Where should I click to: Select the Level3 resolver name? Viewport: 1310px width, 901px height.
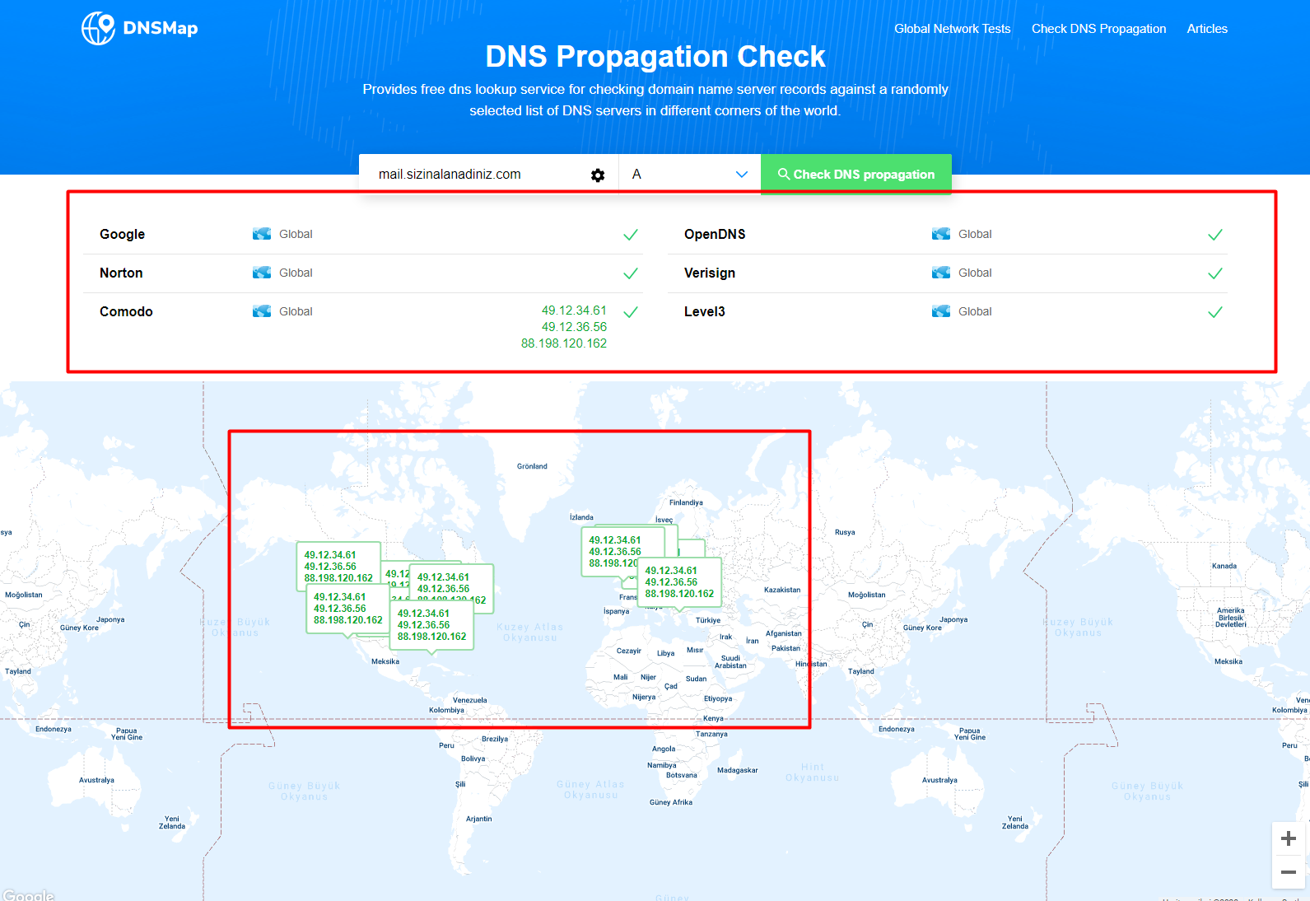point(705,311)
